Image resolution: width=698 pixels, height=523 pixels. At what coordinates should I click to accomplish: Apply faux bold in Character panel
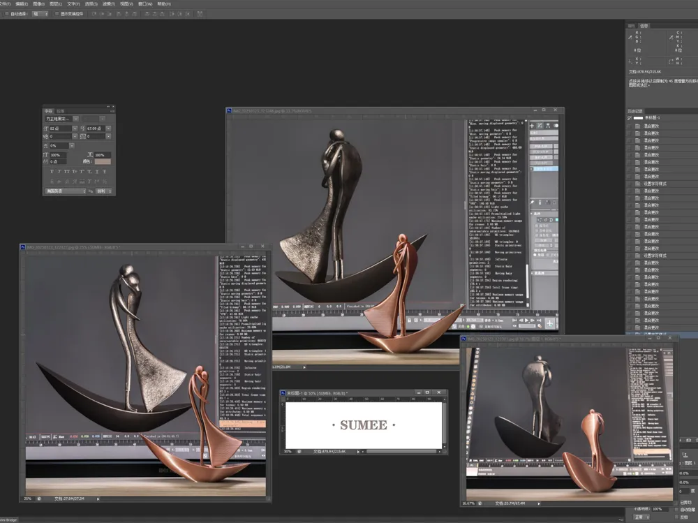coord(52,172)
